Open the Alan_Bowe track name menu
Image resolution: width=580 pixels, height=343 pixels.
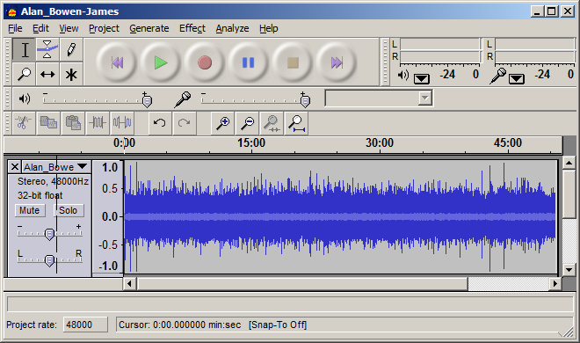coord(56,167)
